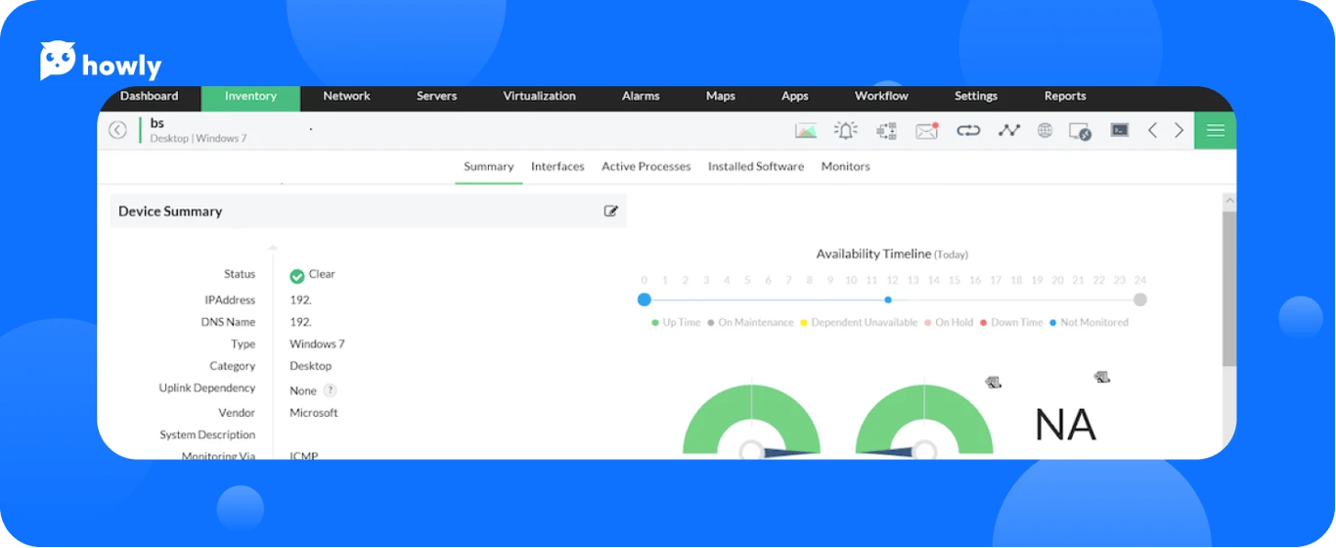Open the device graphs chart icon
Screen dimensions: 1336x548
tap(806, 130)
